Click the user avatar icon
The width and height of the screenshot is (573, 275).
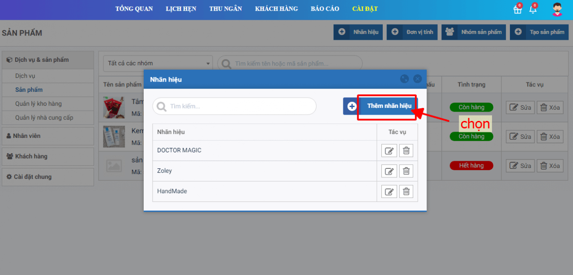(x=557, y=9)
